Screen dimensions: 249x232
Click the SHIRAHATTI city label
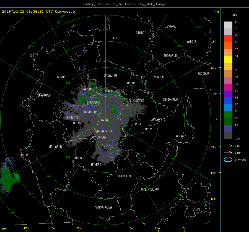[x=104, y=131]
